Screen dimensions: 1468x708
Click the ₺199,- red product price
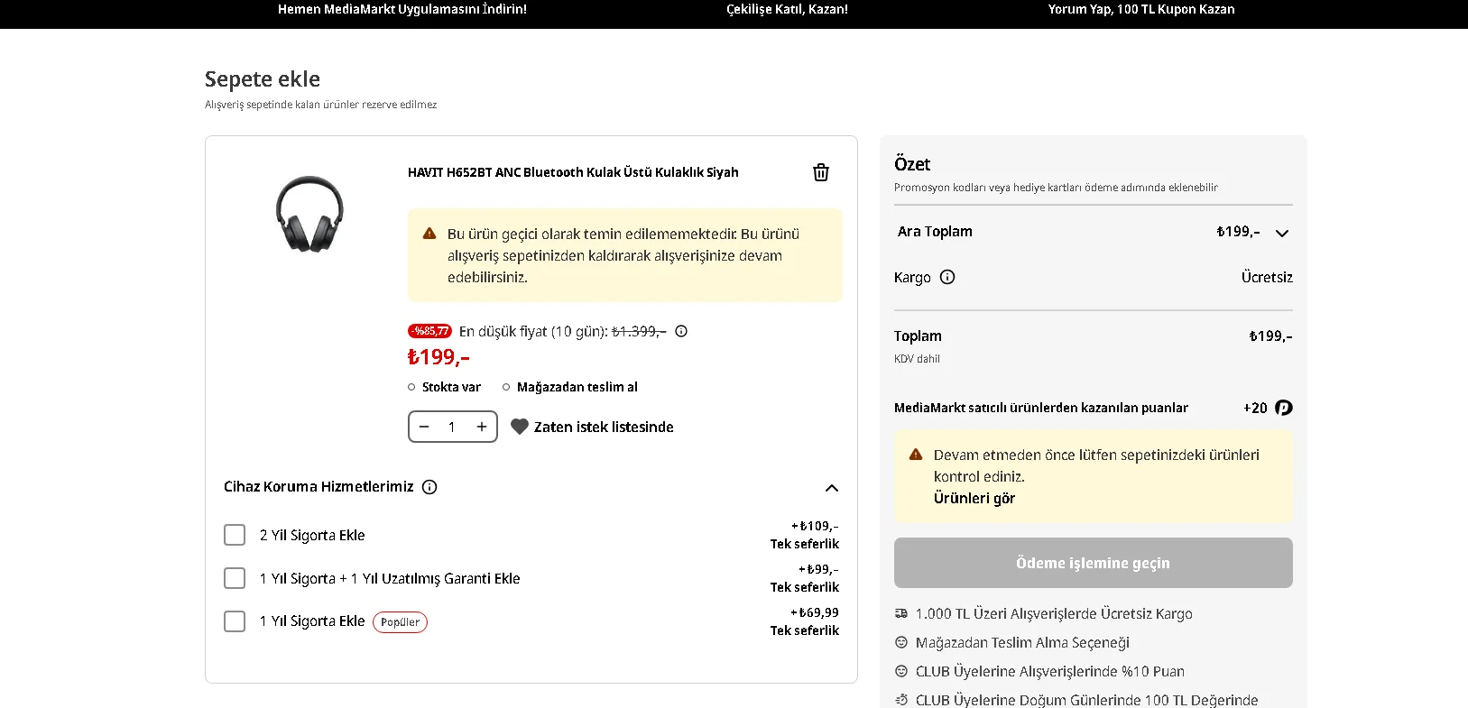[439, 357]
